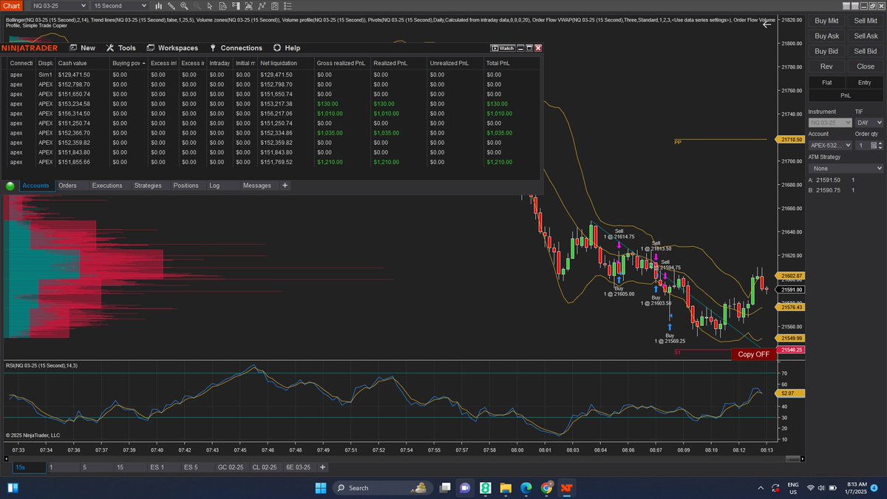Click the Flat position display

point(826,83)
